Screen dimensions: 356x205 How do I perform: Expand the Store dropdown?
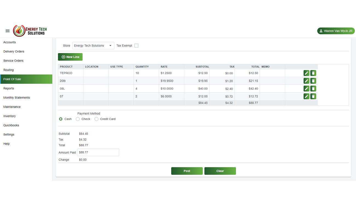[93, 46]
